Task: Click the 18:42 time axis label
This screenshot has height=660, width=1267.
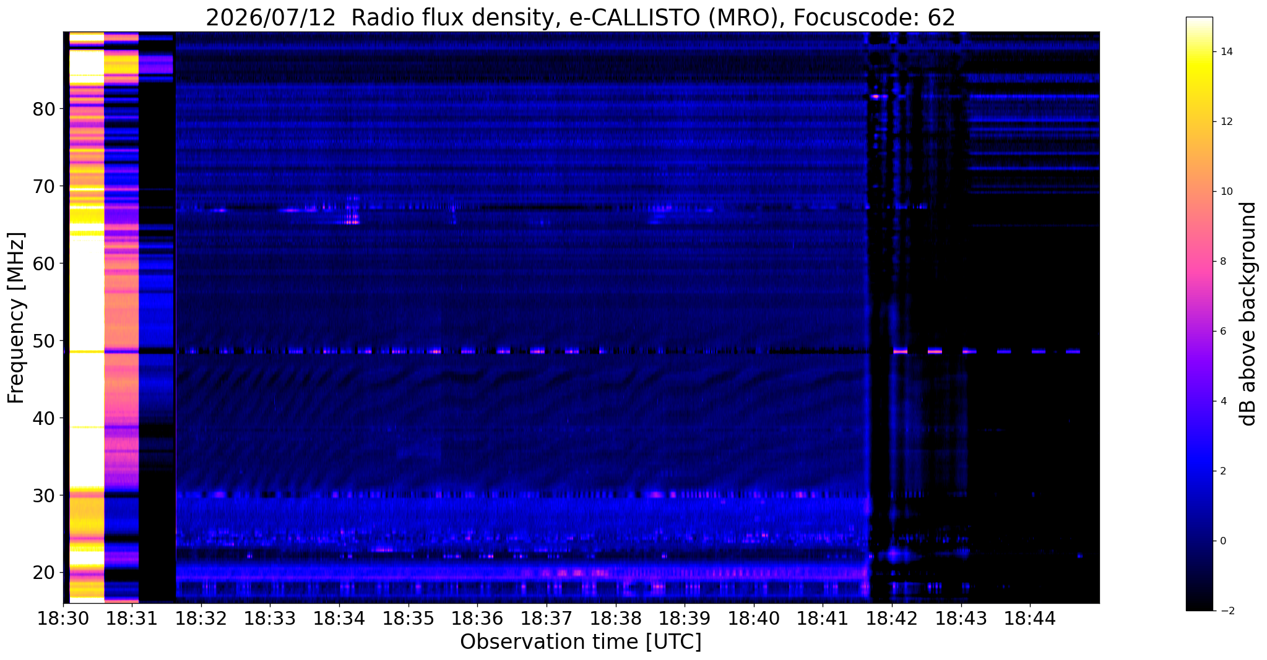Action: coord(892,619)
